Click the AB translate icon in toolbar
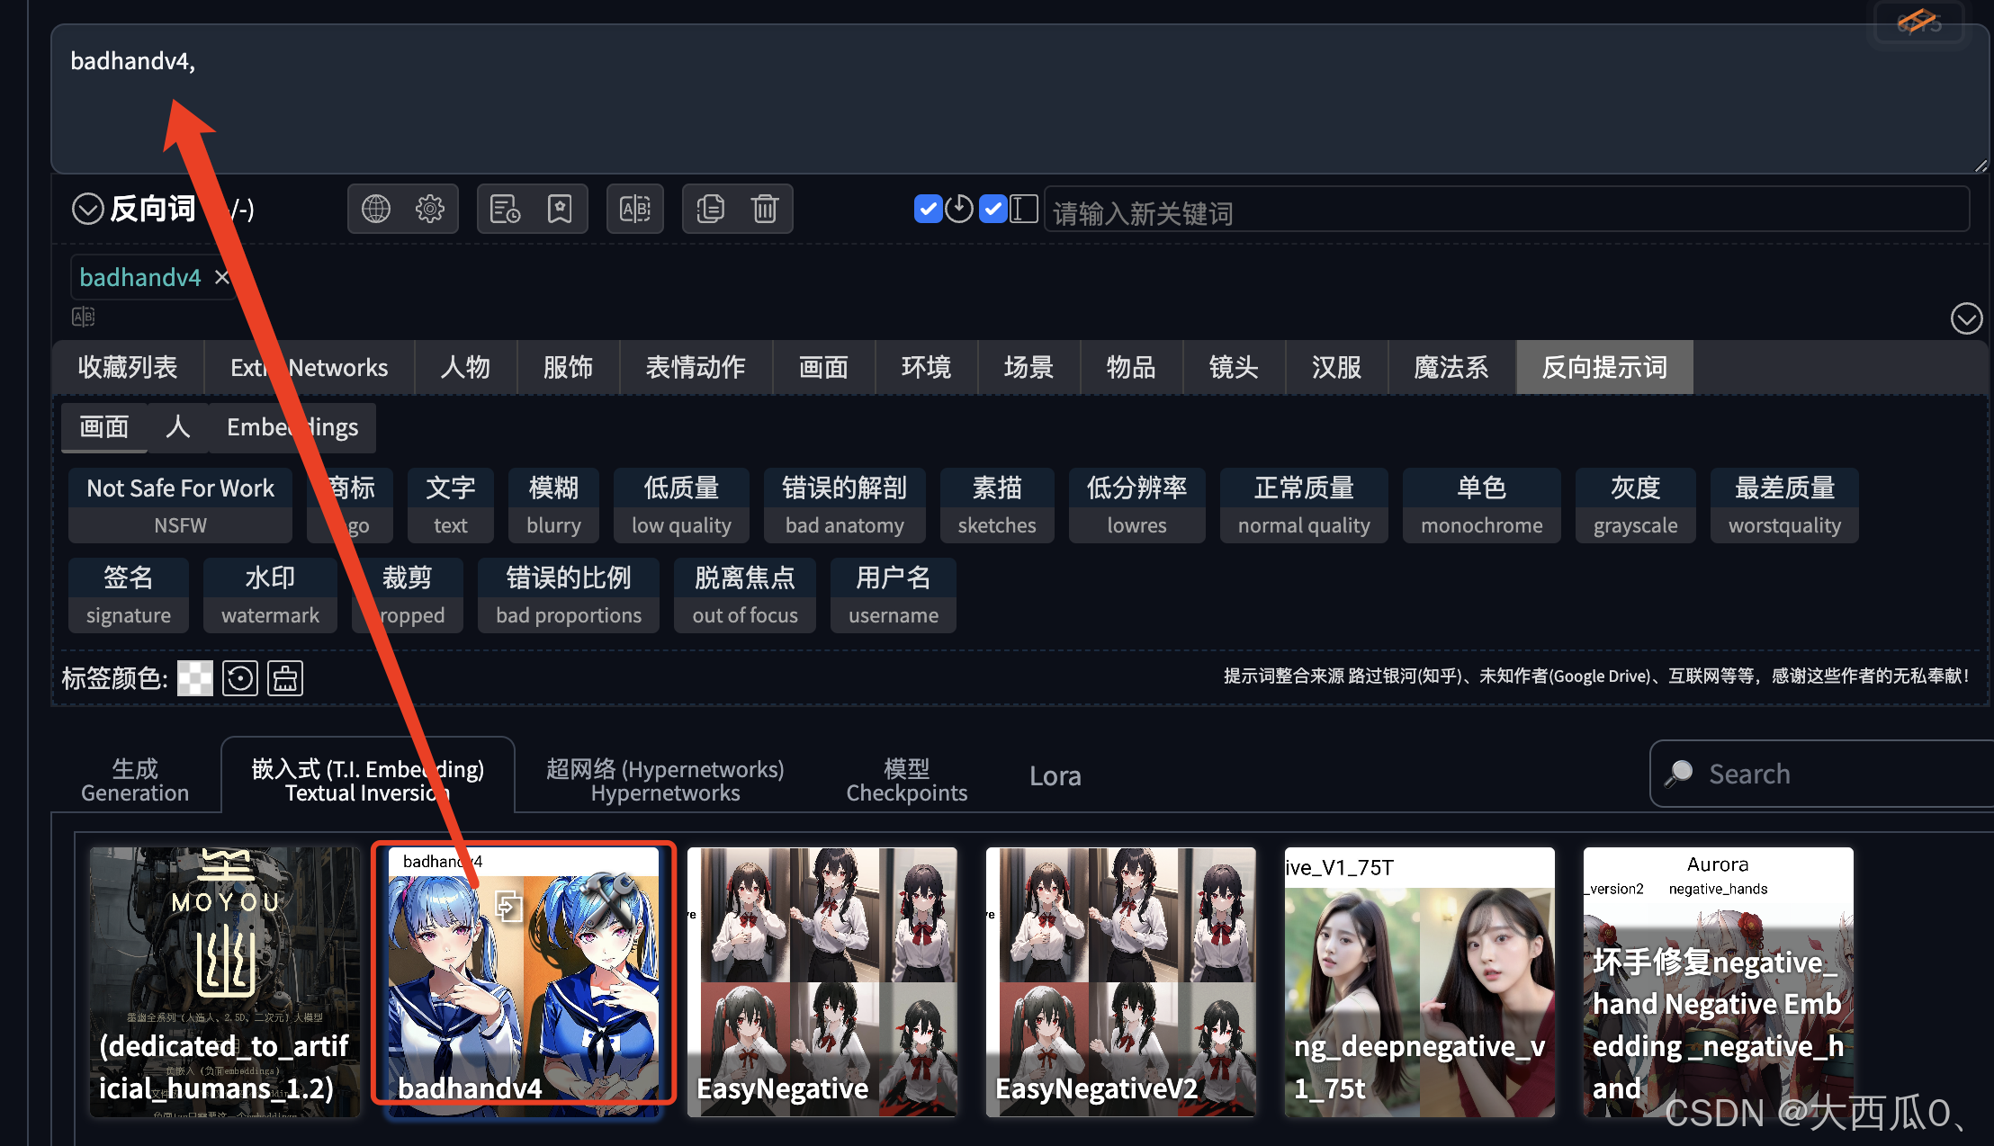Viewport: 1994px width, 1146px height. pos(635,209)
